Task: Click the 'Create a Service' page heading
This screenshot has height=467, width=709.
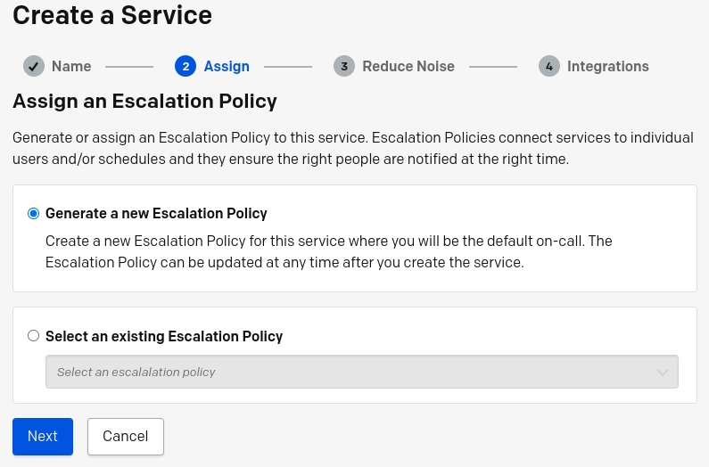Action: click(x=112, y=15)
